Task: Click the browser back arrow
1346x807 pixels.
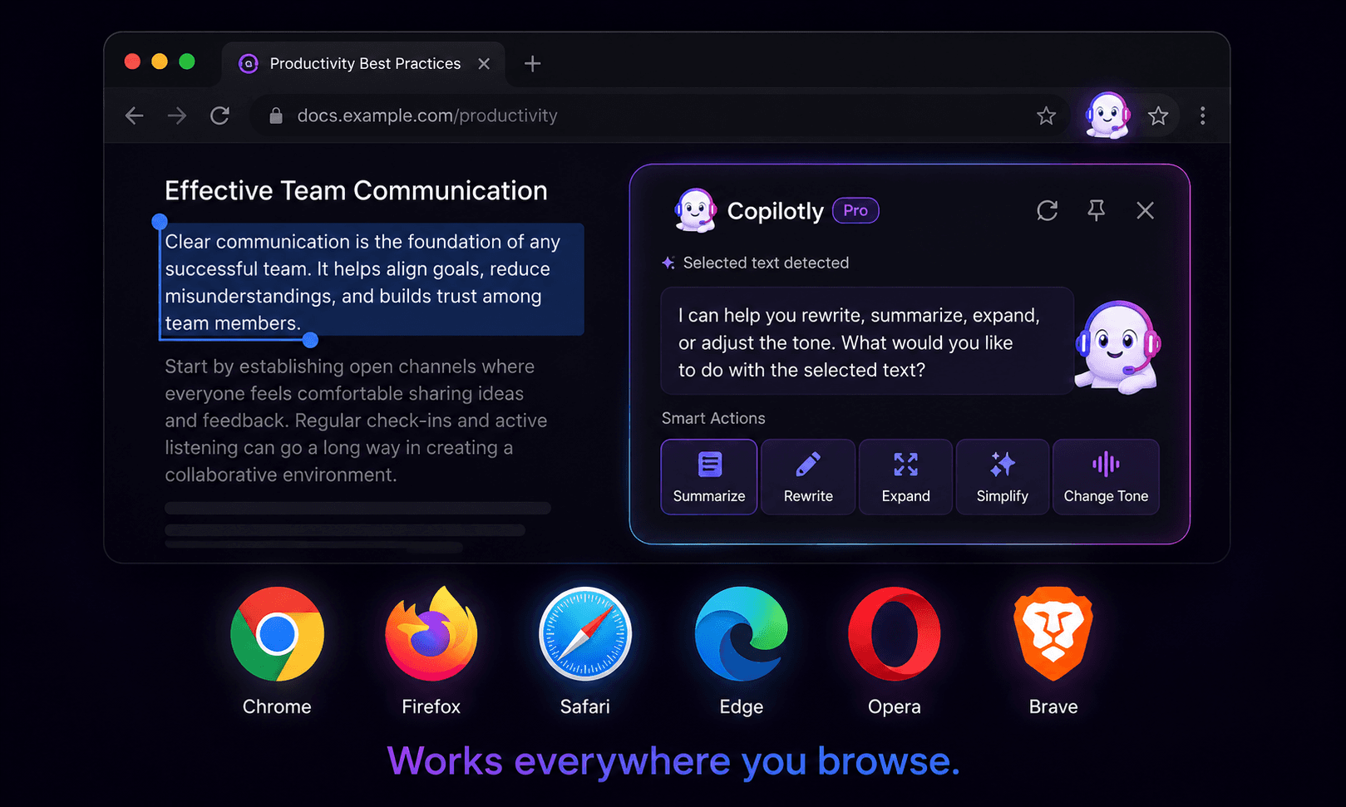Action: tap(134, 116)
